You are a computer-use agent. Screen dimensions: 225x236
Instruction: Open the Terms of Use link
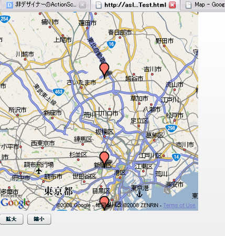(179, 205)
